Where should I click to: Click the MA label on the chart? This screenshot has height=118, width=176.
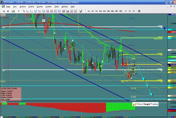click(x=43, y=21)
